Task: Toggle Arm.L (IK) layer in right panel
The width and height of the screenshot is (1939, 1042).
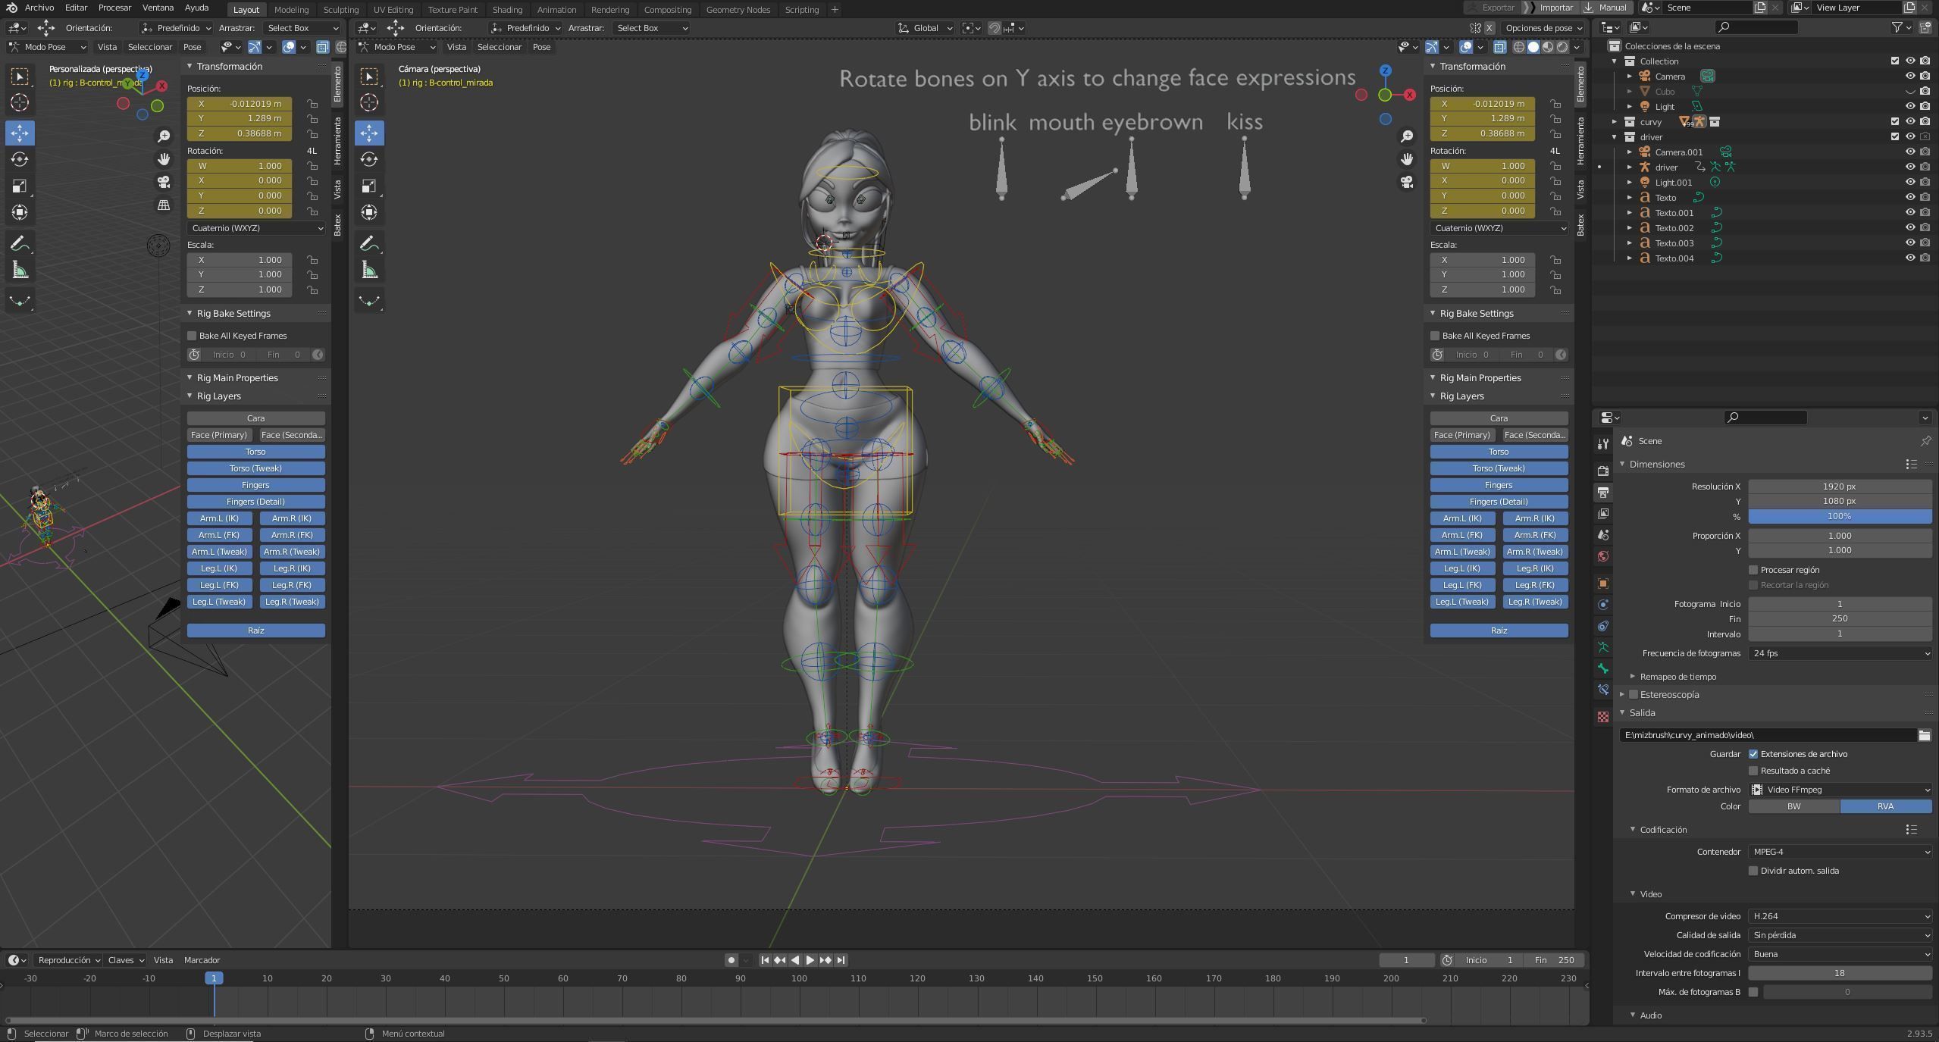Action: [x=1462, y=518]
